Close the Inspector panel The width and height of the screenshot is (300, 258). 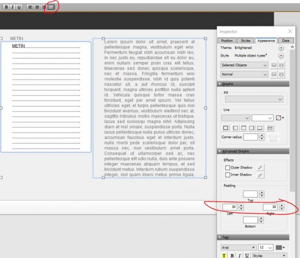point(290,31)
